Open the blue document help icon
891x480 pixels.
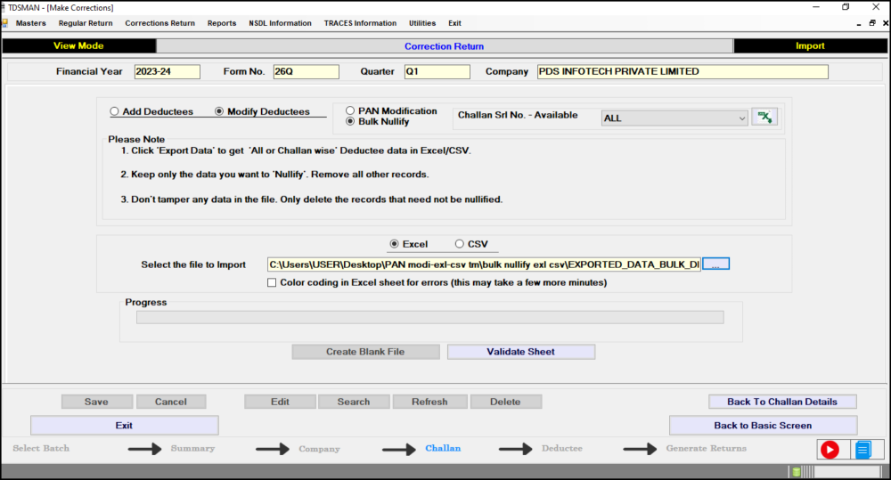[x=862, y=450]
